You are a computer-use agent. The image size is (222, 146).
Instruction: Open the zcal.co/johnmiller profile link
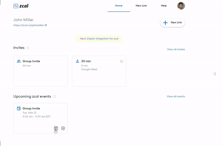tap(29, 25)
